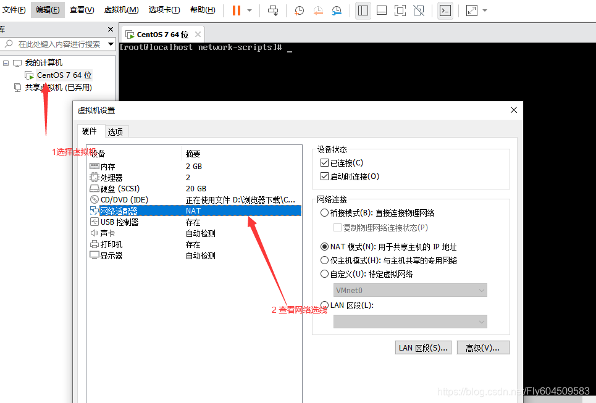
Task: Select CentOS 7 64 位 in library tree
Action: tap(64, 75)
